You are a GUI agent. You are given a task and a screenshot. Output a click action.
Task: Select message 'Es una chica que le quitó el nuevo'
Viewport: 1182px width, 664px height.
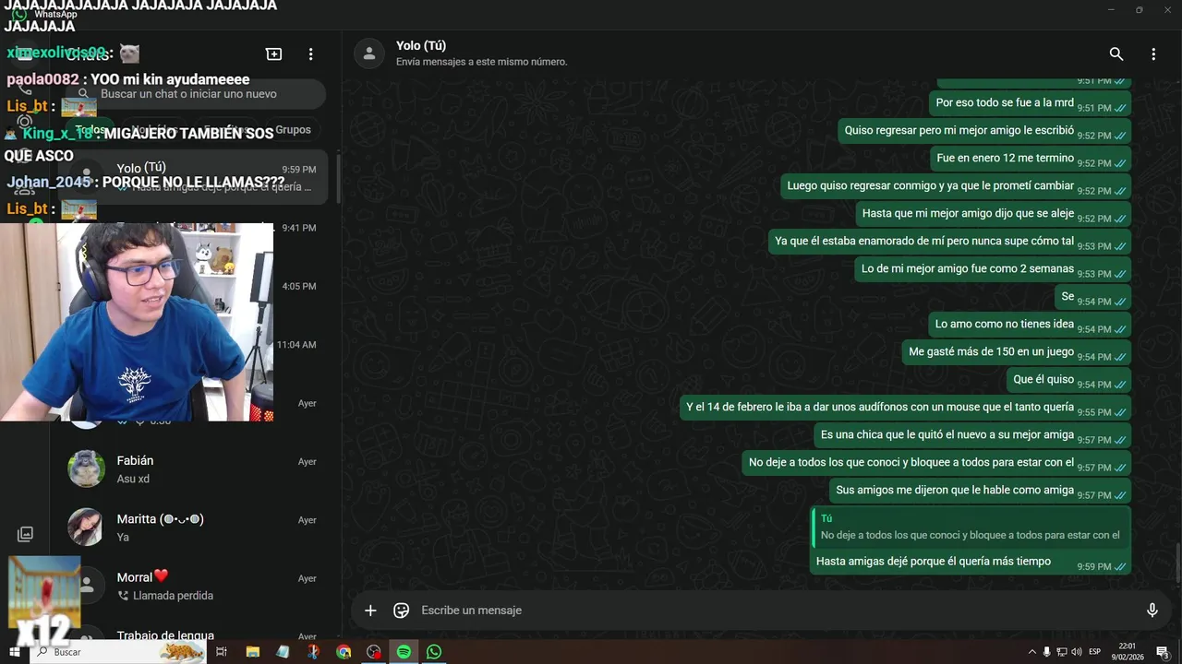972,435
